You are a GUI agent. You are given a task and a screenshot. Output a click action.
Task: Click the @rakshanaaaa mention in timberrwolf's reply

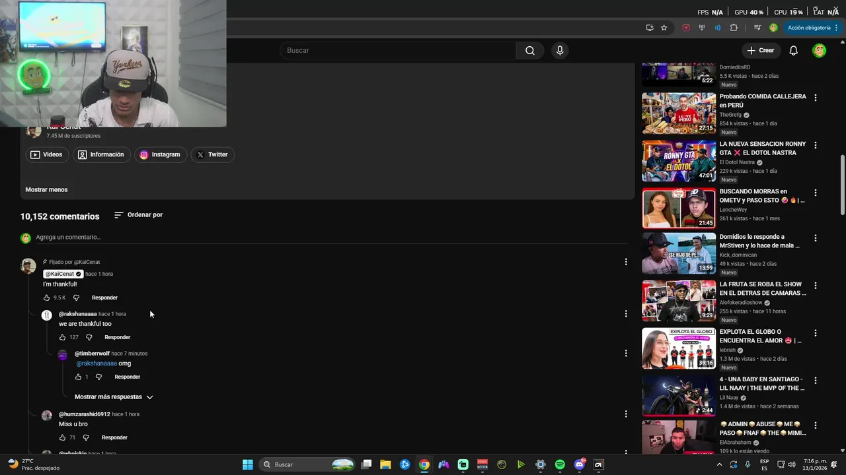click(96, 364)
